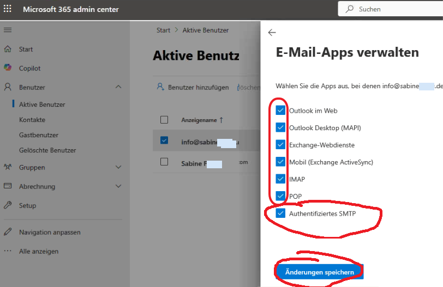Viewport: 443px width, 287px height.
Task: Open Aktive Benutzer in sidebar
Action: click(42, 105)
